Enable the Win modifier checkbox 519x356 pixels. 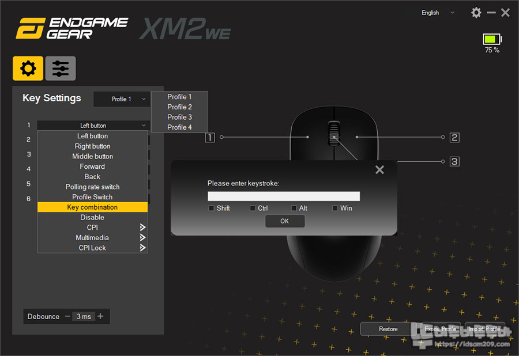[335, 209]
